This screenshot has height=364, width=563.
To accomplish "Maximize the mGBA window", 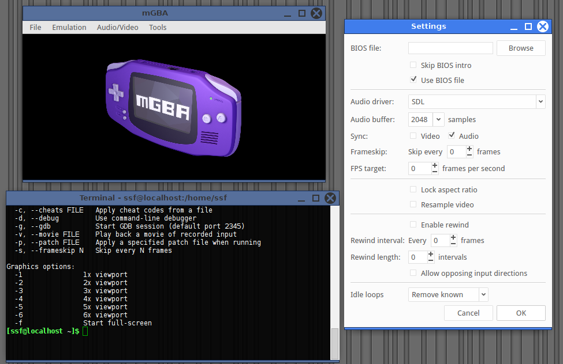I will [301, 13].
